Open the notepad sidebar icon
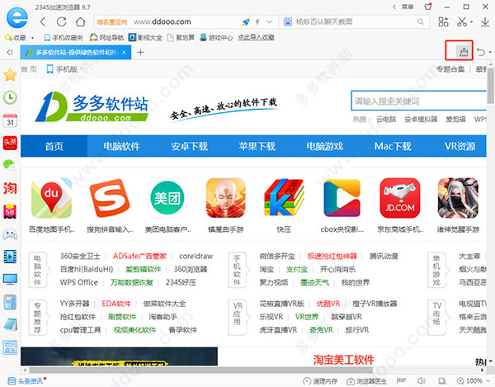495x387 pixels. 10,325
